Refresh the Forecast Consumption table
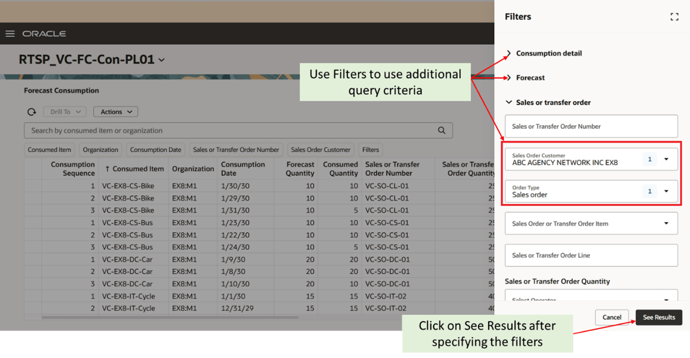This screenshot has width=690, height=358. click(x=32, y=112)
